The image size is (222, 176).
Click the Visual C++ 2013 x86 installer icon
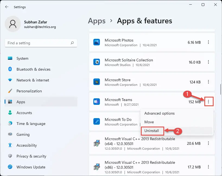tap(97, 167)
